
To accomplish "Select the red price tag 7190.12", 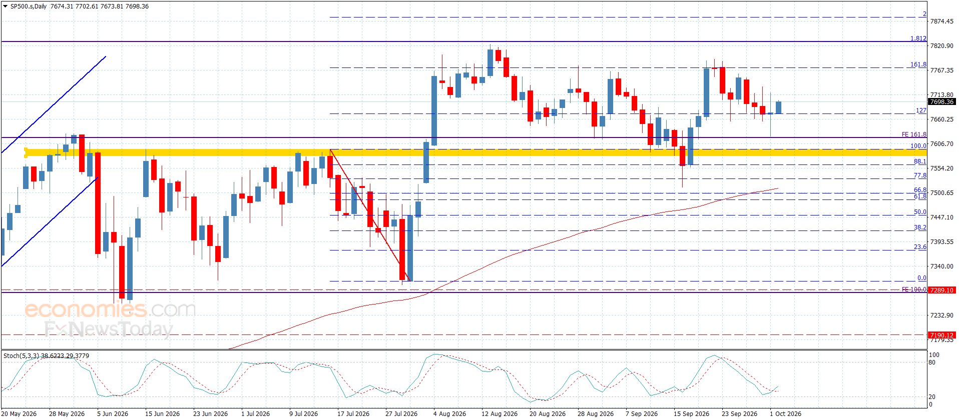I will (941, 335).
